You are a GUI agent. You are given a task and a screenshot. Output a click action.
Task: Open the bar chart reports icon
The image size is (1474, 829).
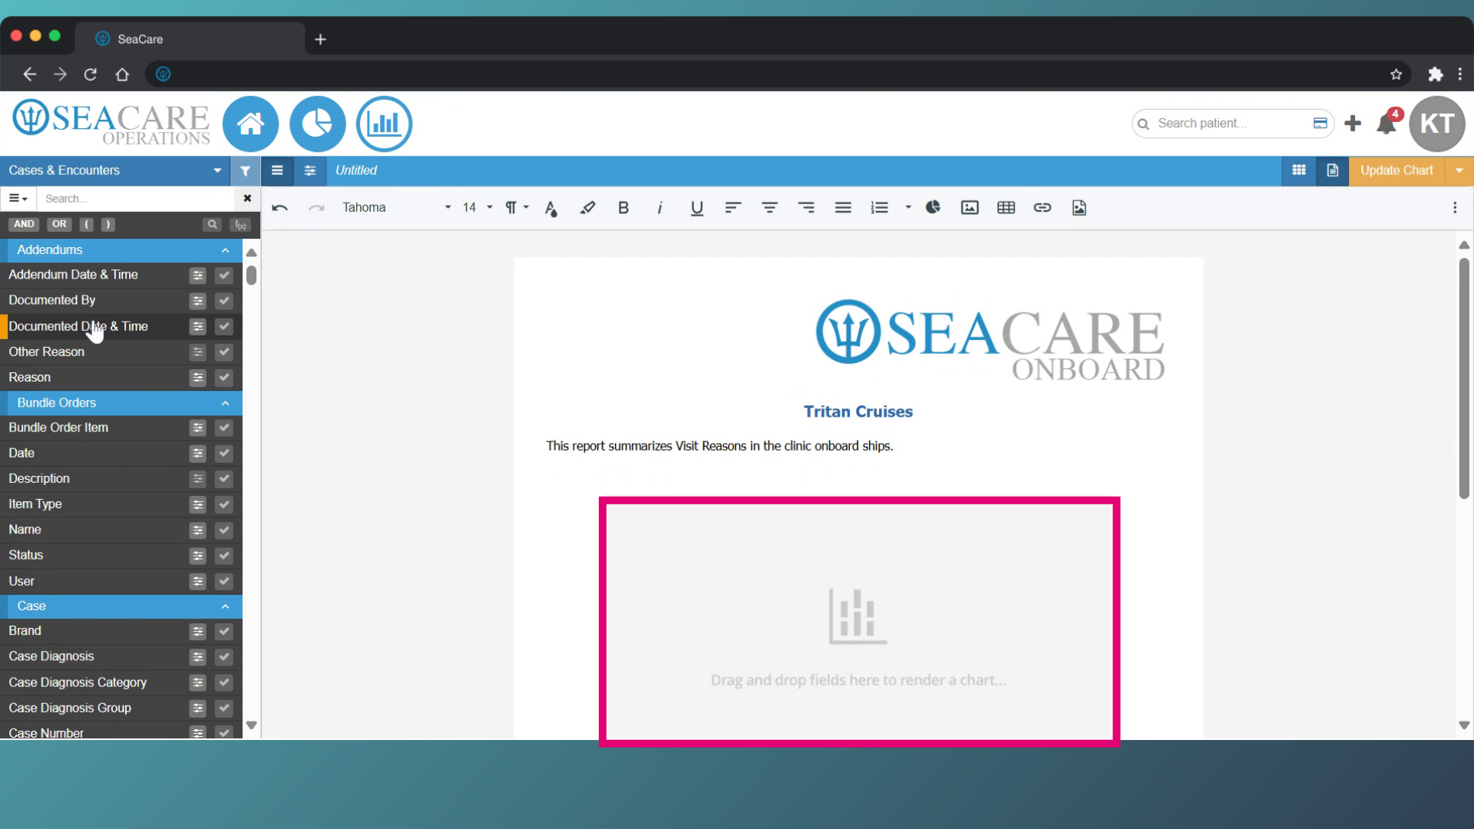coord(384,124)
